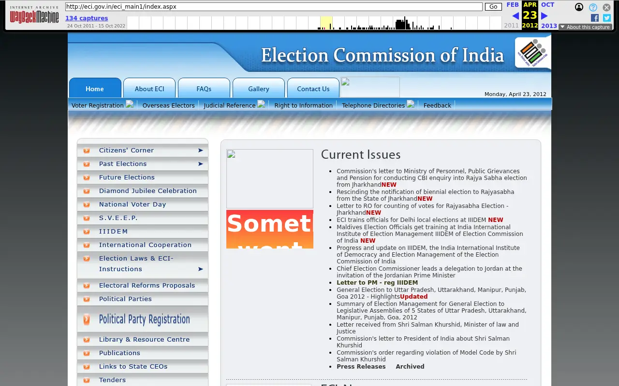This screenshot has height=386, width=619.
Task: Open the Feedback link
Action: pos(437,105)
